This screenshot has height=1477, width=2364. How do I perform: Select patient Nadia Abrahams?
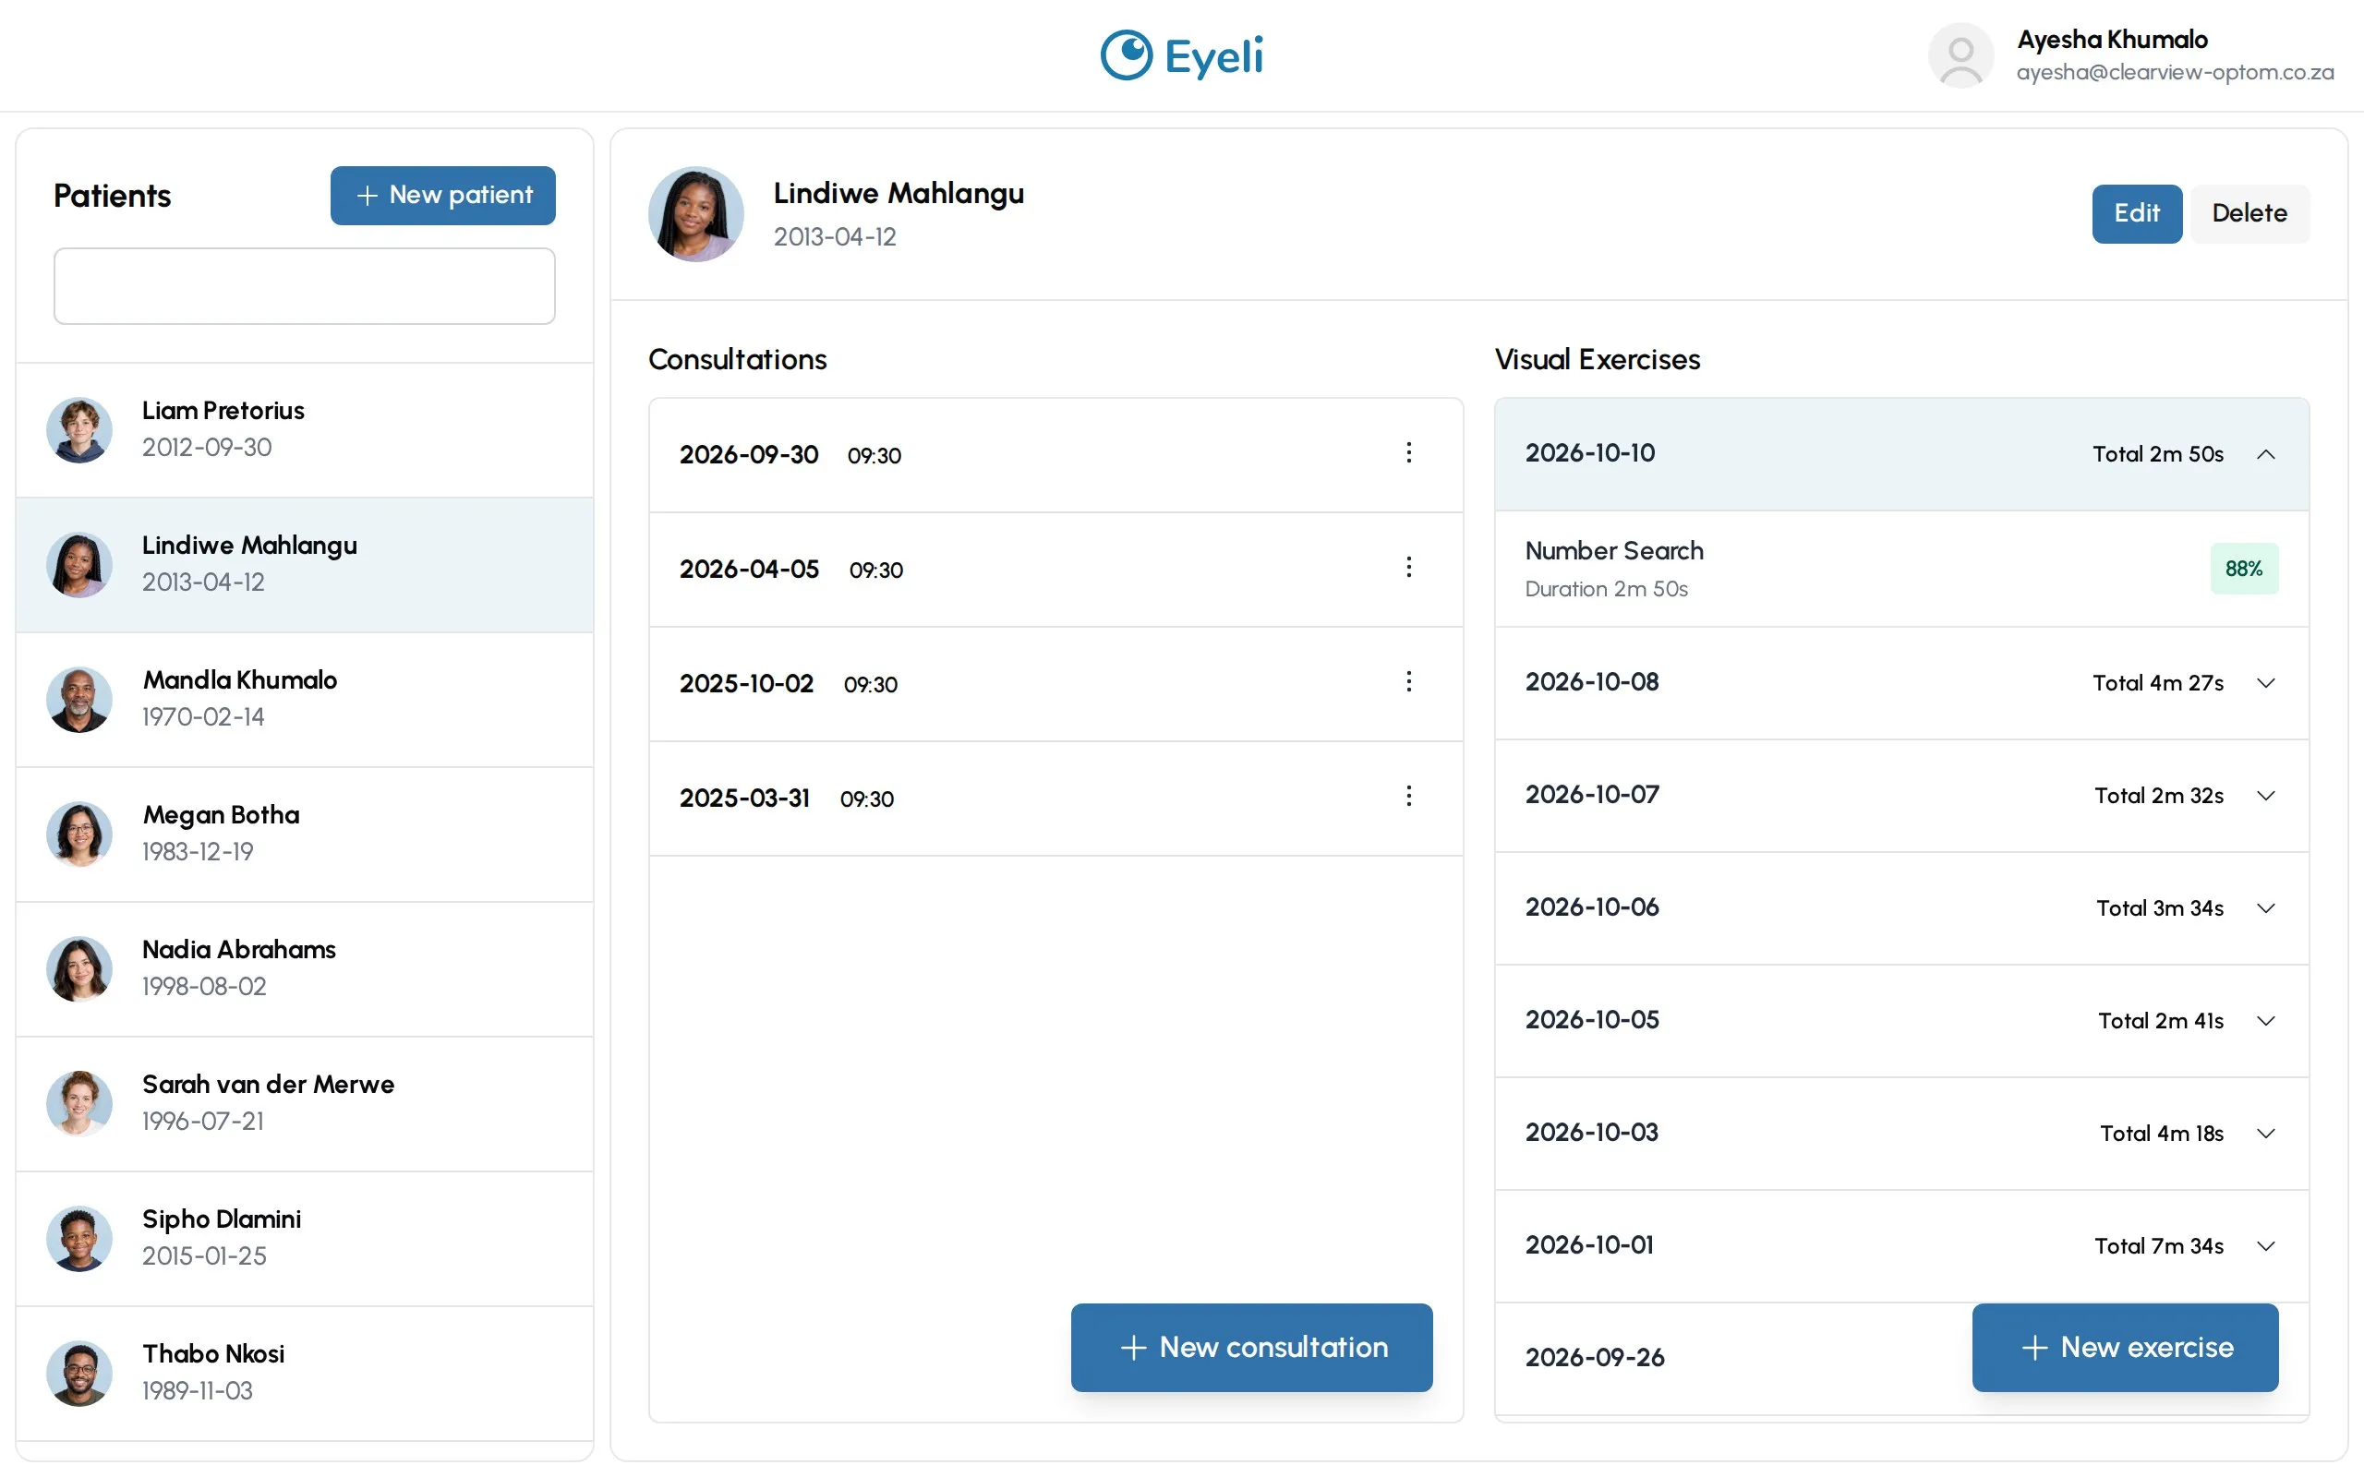305,969
